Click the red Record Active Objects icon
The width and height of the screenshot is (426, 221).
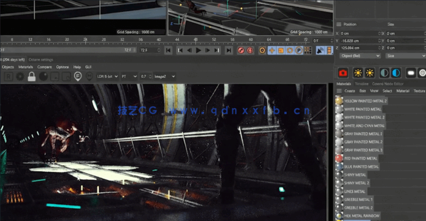(241, 50)
